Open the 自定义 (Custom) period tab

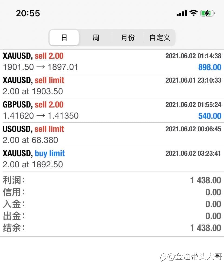tap(160, 38)
